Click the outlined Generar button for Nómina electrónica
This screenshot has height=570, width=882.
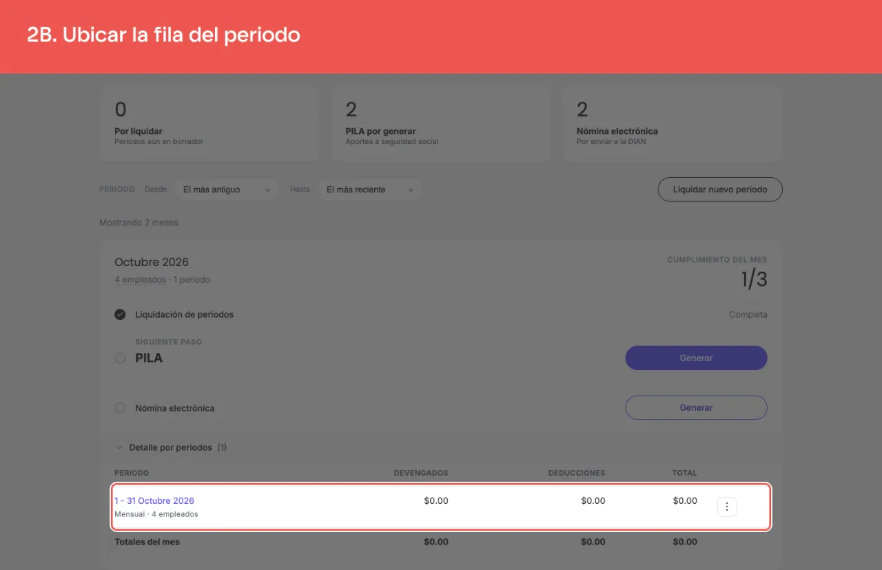pos(696,407)
